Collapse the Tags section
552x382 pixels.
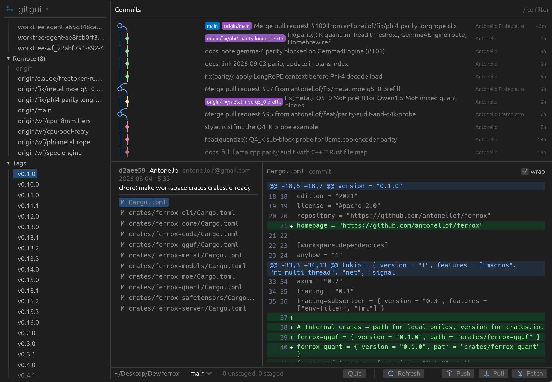click(x=8, y=163)
